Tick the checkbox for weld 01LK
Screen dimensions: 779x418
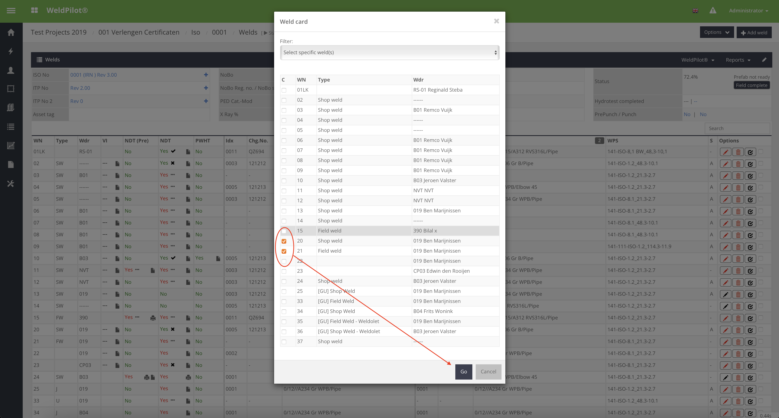coord(284,90)
